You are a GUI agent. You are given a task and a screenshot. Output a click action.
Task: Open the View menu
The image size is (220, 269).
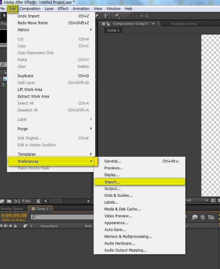pyautogui.click(x=98, y=9)
